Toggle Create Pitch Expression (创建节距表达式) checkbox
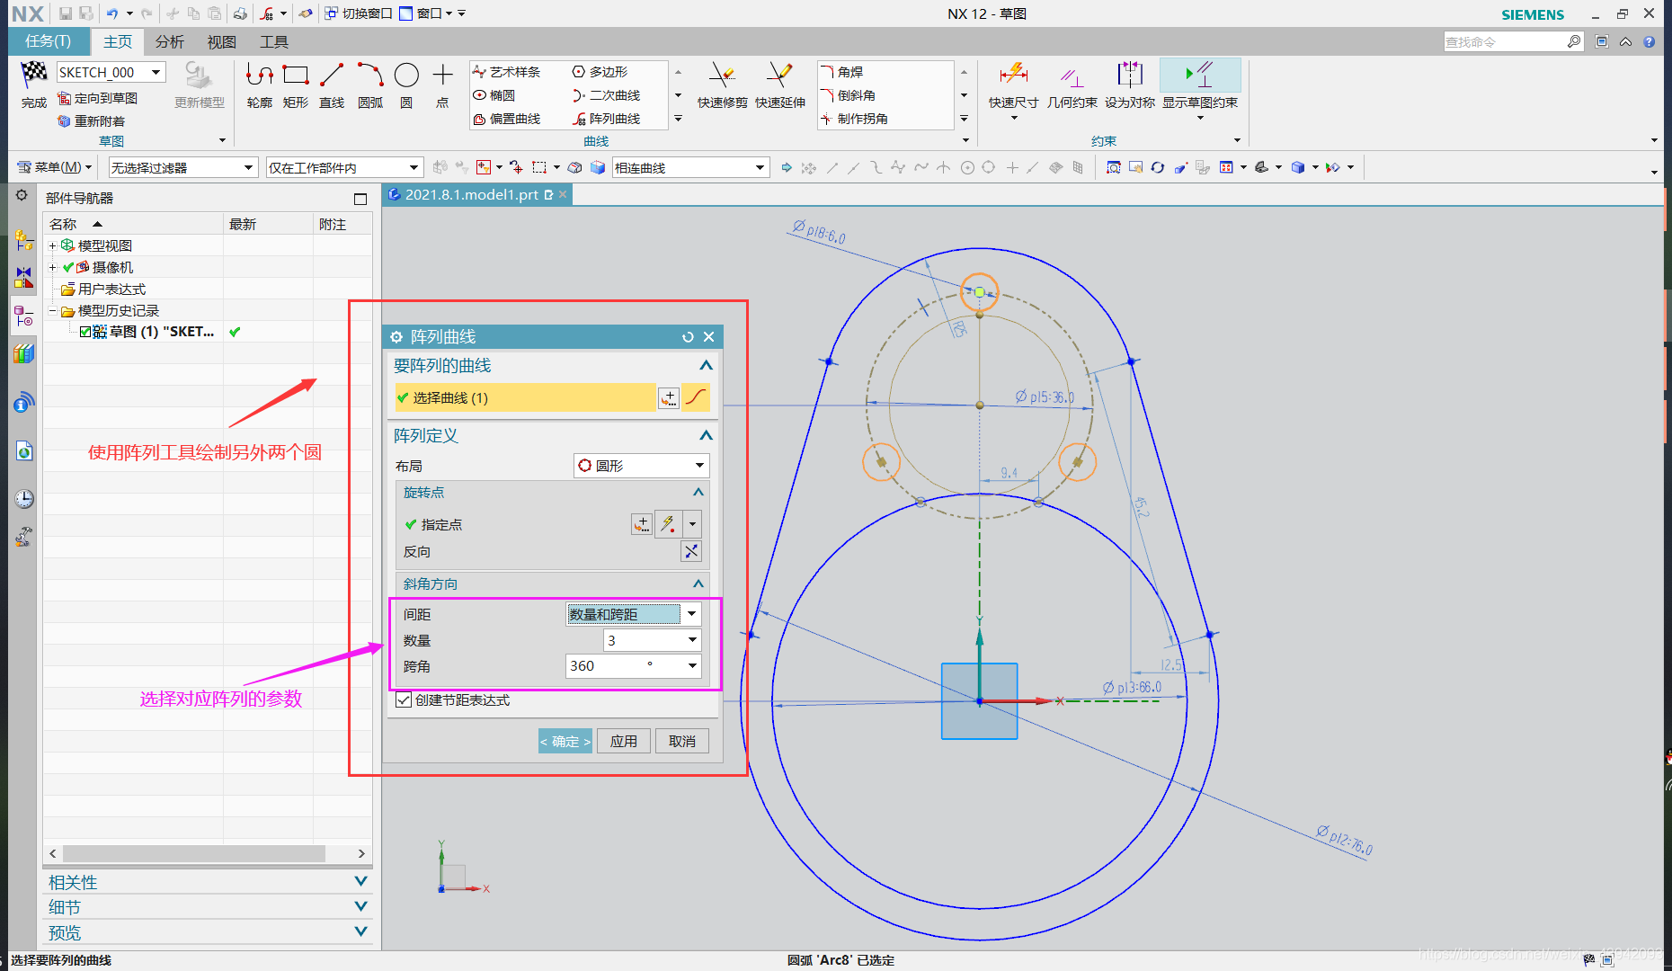Viewport: 1672px width, 971px height. (405, 700)
